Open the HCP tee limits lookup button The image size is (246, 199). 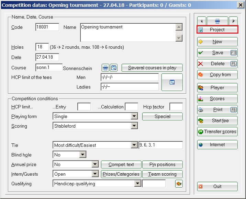(x=172, y=82)
